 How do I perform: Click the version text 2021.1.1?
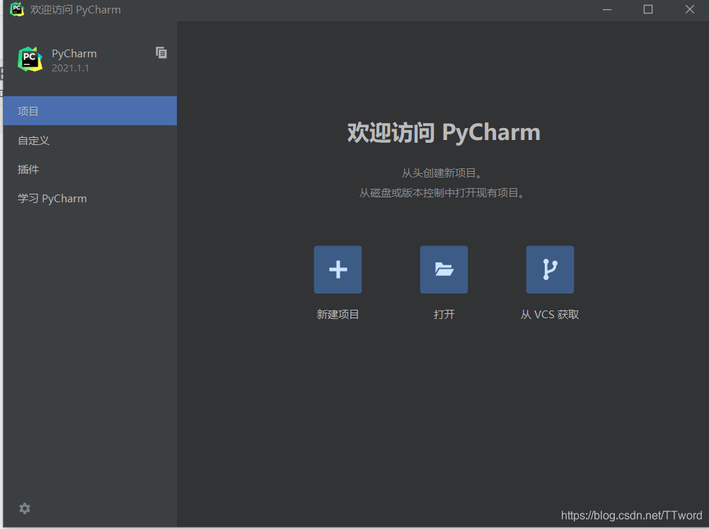point(70,68)
